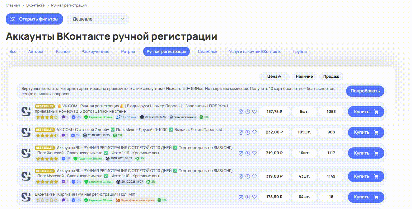Click the guarantee shield icon on Женский listing
Screen dimensions: 412x209
[x=75, y=159]
